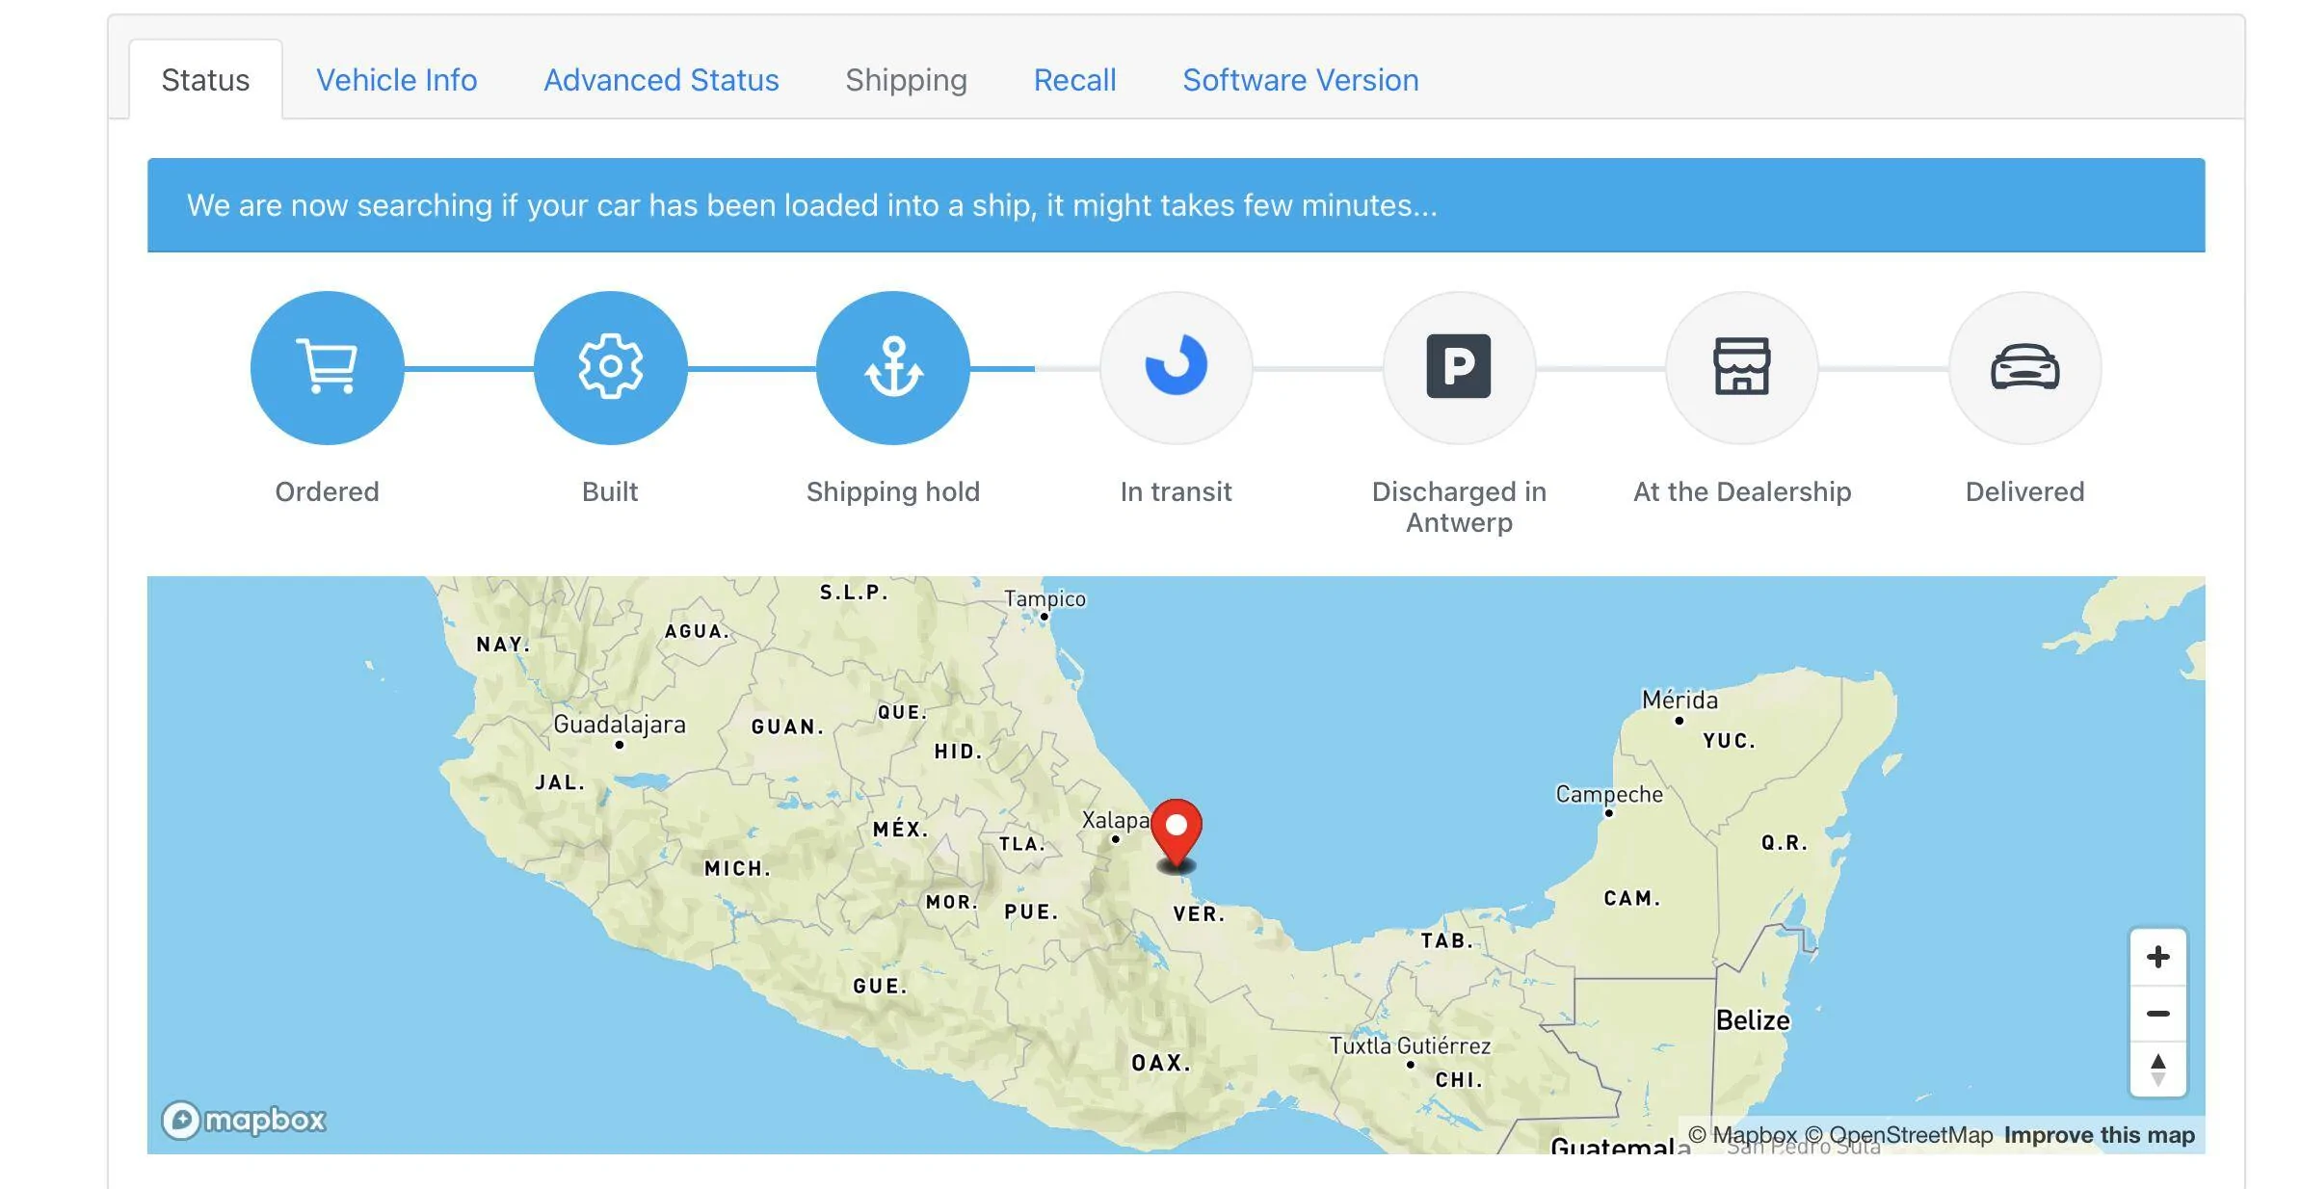Click the TAB. state label on map
This screenshot has width=2301, height=1189.
1446,940
